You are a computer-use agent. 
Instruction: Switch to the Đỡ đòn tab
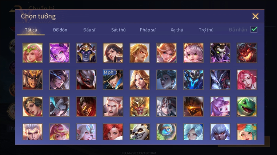60,30
